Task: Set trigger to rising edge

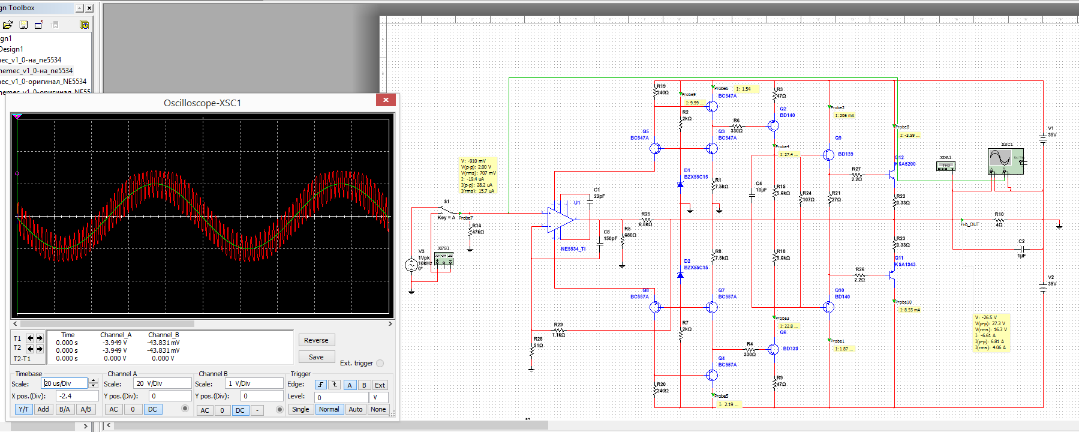Action: click(x=321, y=385)
